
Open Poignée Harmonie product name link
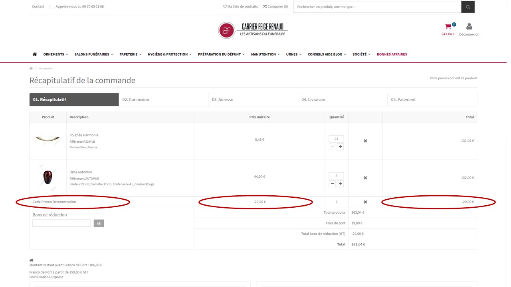[84, 135]
